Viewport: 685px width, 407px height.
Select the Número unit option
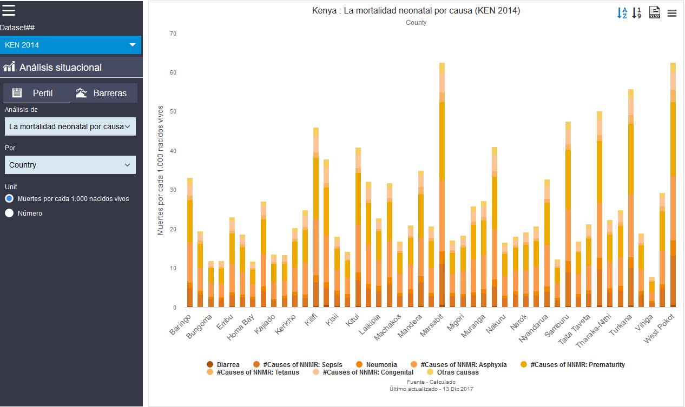tap(9, 213)
